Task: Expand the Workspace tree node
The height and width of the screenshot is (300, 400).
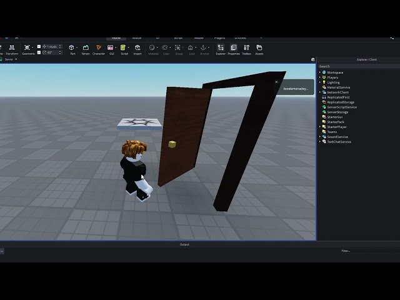Action: [x=320, y=72]
